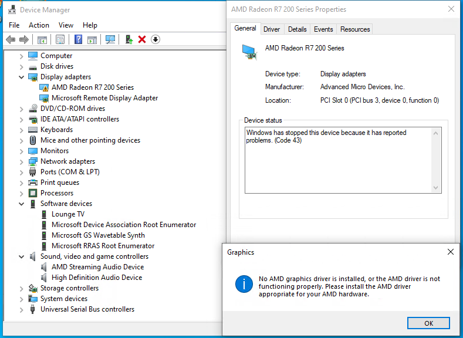The image size is (463, 338).
Task: Click the Show/Hide Console Tree toolbar icon
Action: (x=42, y=39)
